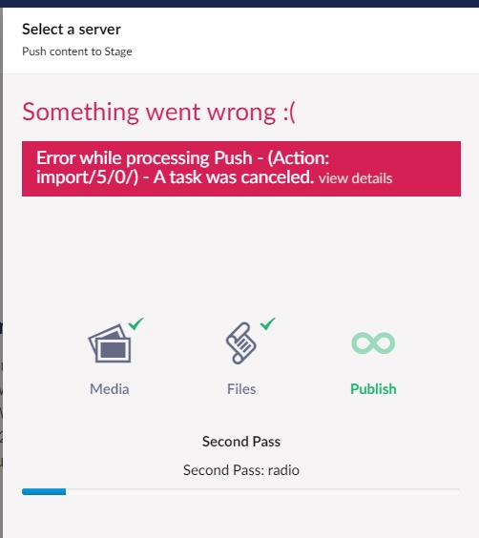Click the green Publish step label
The height and width of the screenshot is (538, 479).
pos(373,389)
